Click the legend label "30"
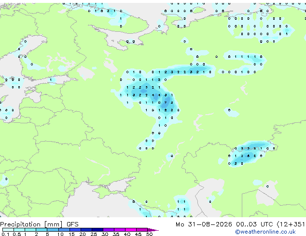This screenshot has height=236, width=306. [x=105, y=234]
